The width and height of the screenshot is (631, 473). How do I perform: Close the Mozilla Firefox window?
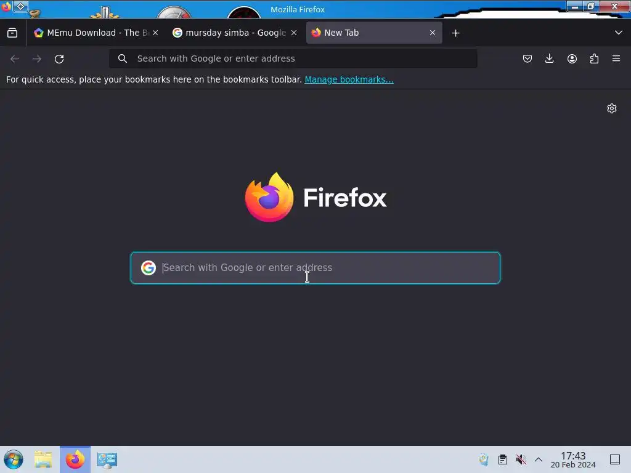(x=614, y=6)
